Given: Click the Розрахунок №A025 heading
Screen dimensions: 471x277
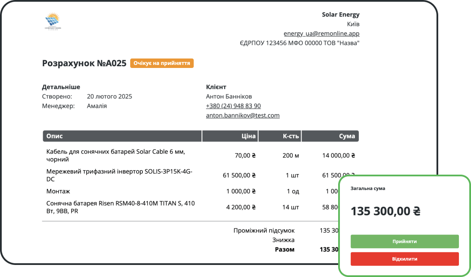Looking at the screenshot, I should click(84, 63).
